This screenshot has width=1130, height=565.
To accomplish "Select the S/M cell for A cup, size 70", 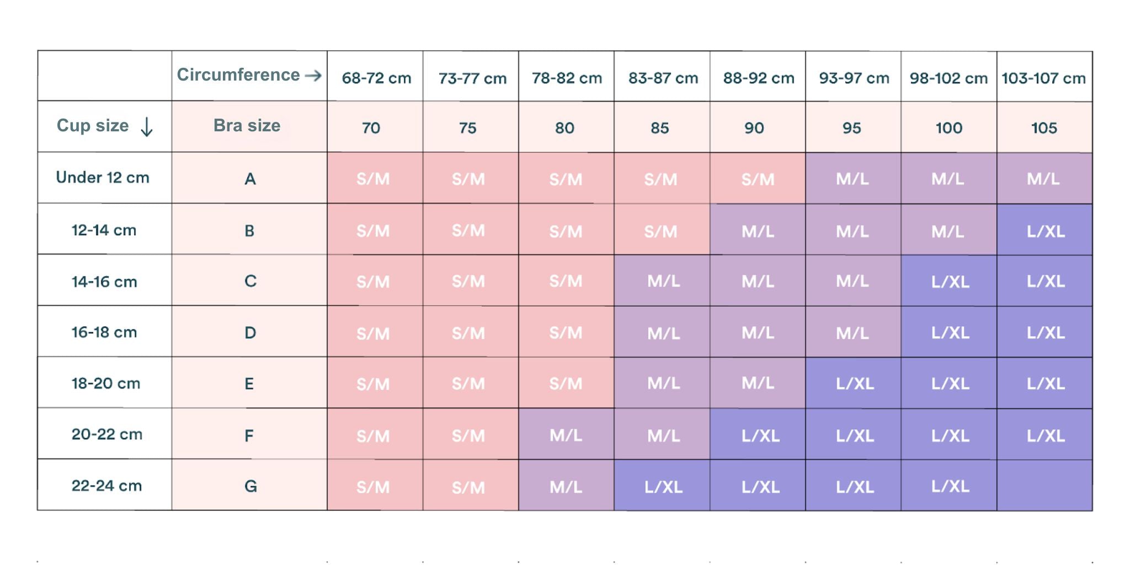I will point(373,179).
